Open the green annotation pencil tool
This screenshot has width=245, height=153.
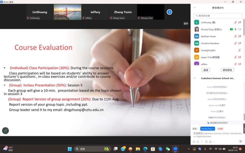click(6, 131)
